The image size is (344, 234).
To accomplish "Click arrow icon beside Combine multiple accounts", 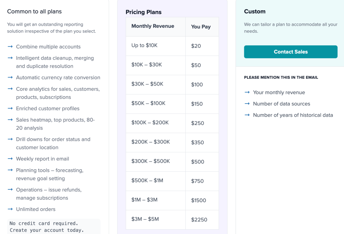I will (x=10, y=47).
